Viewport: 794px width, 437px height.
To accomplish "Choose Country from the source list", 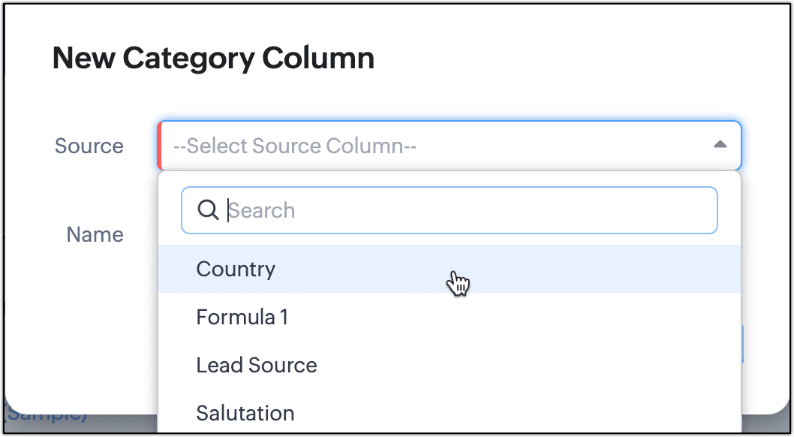I will click(236, 269).
